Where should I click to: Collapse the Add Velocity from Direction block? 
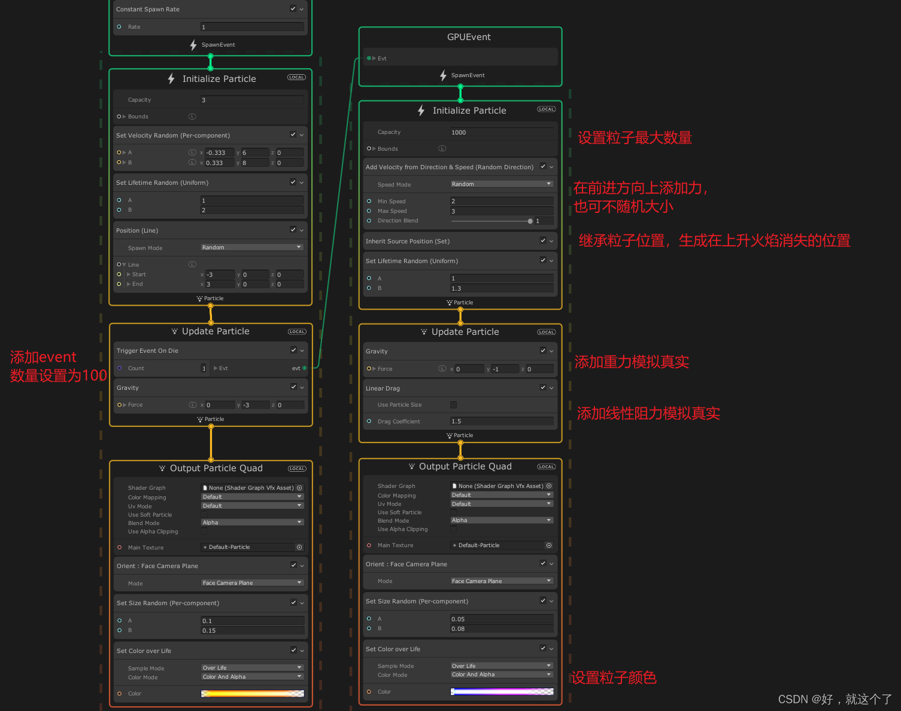[551, 167]
